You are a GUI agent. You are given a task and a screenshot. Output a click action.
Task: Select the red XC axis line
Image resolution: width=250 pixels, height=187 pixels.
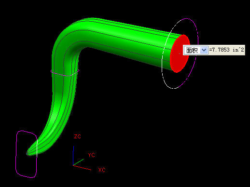[82, 167]
